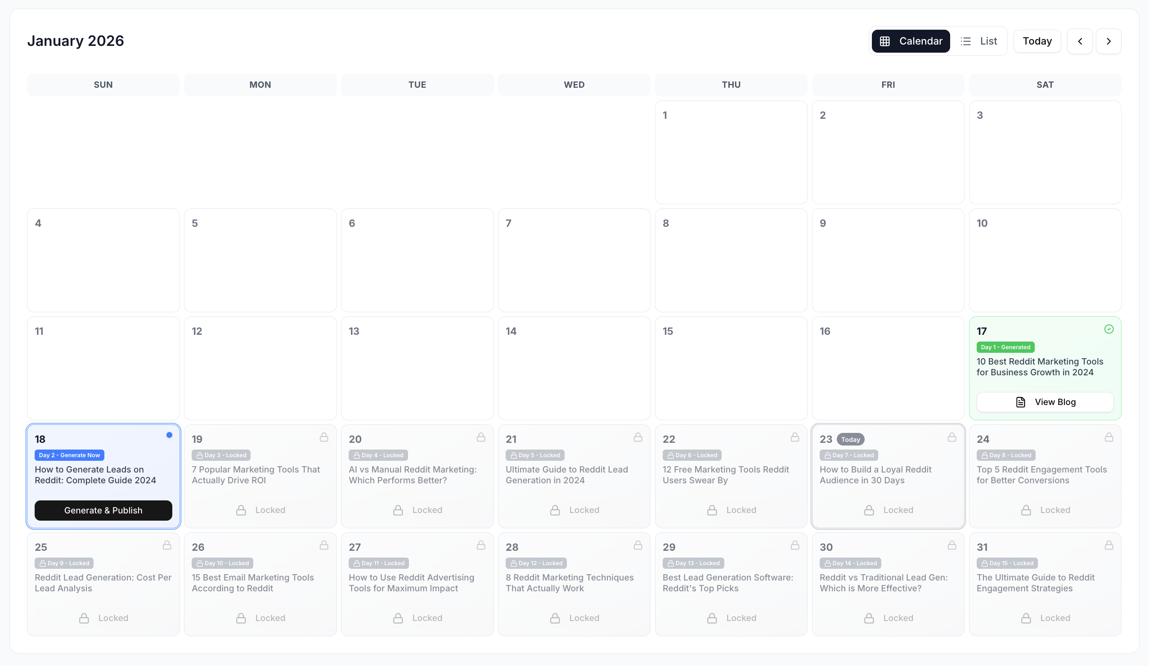Click the lock icon on January 19 cell

tap(324, 437)
